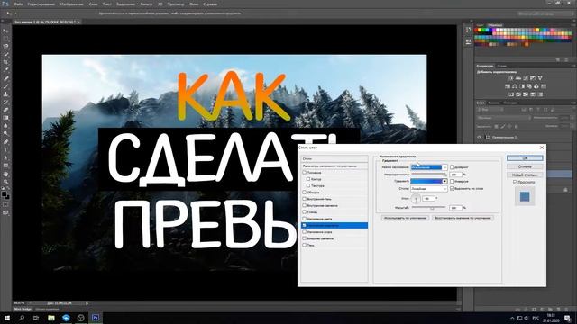Open the Стиль Линейная dropdown

coord(429,188)
